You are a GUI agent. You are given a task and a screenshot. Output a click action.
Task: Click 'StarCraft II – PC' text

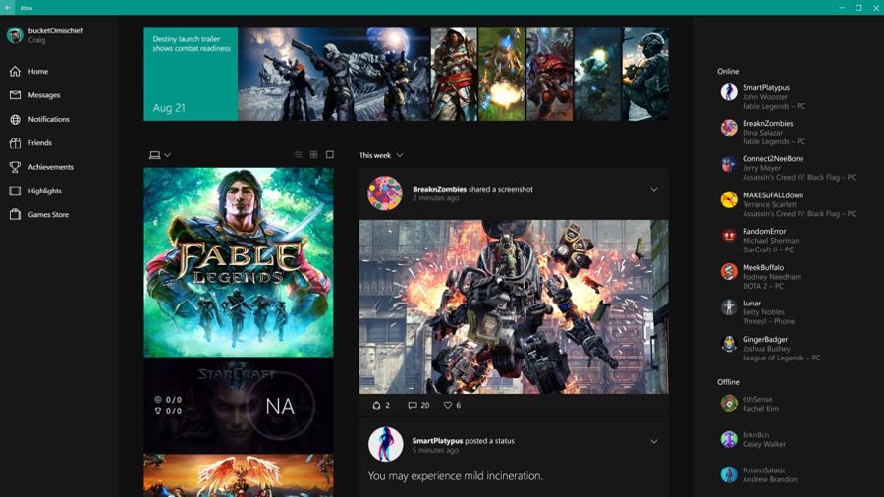point(768,249)
